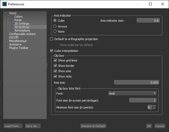Open Autosave settings
The height and width of the screenshot is (132, 169).
[x=15, y=44]
